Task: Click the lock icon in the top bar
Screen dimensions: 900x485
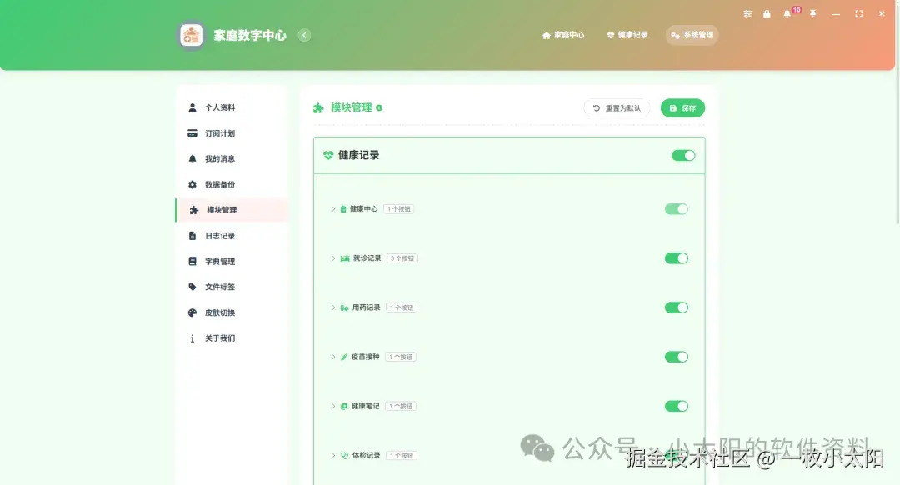Action: click(x=767, y=13)
